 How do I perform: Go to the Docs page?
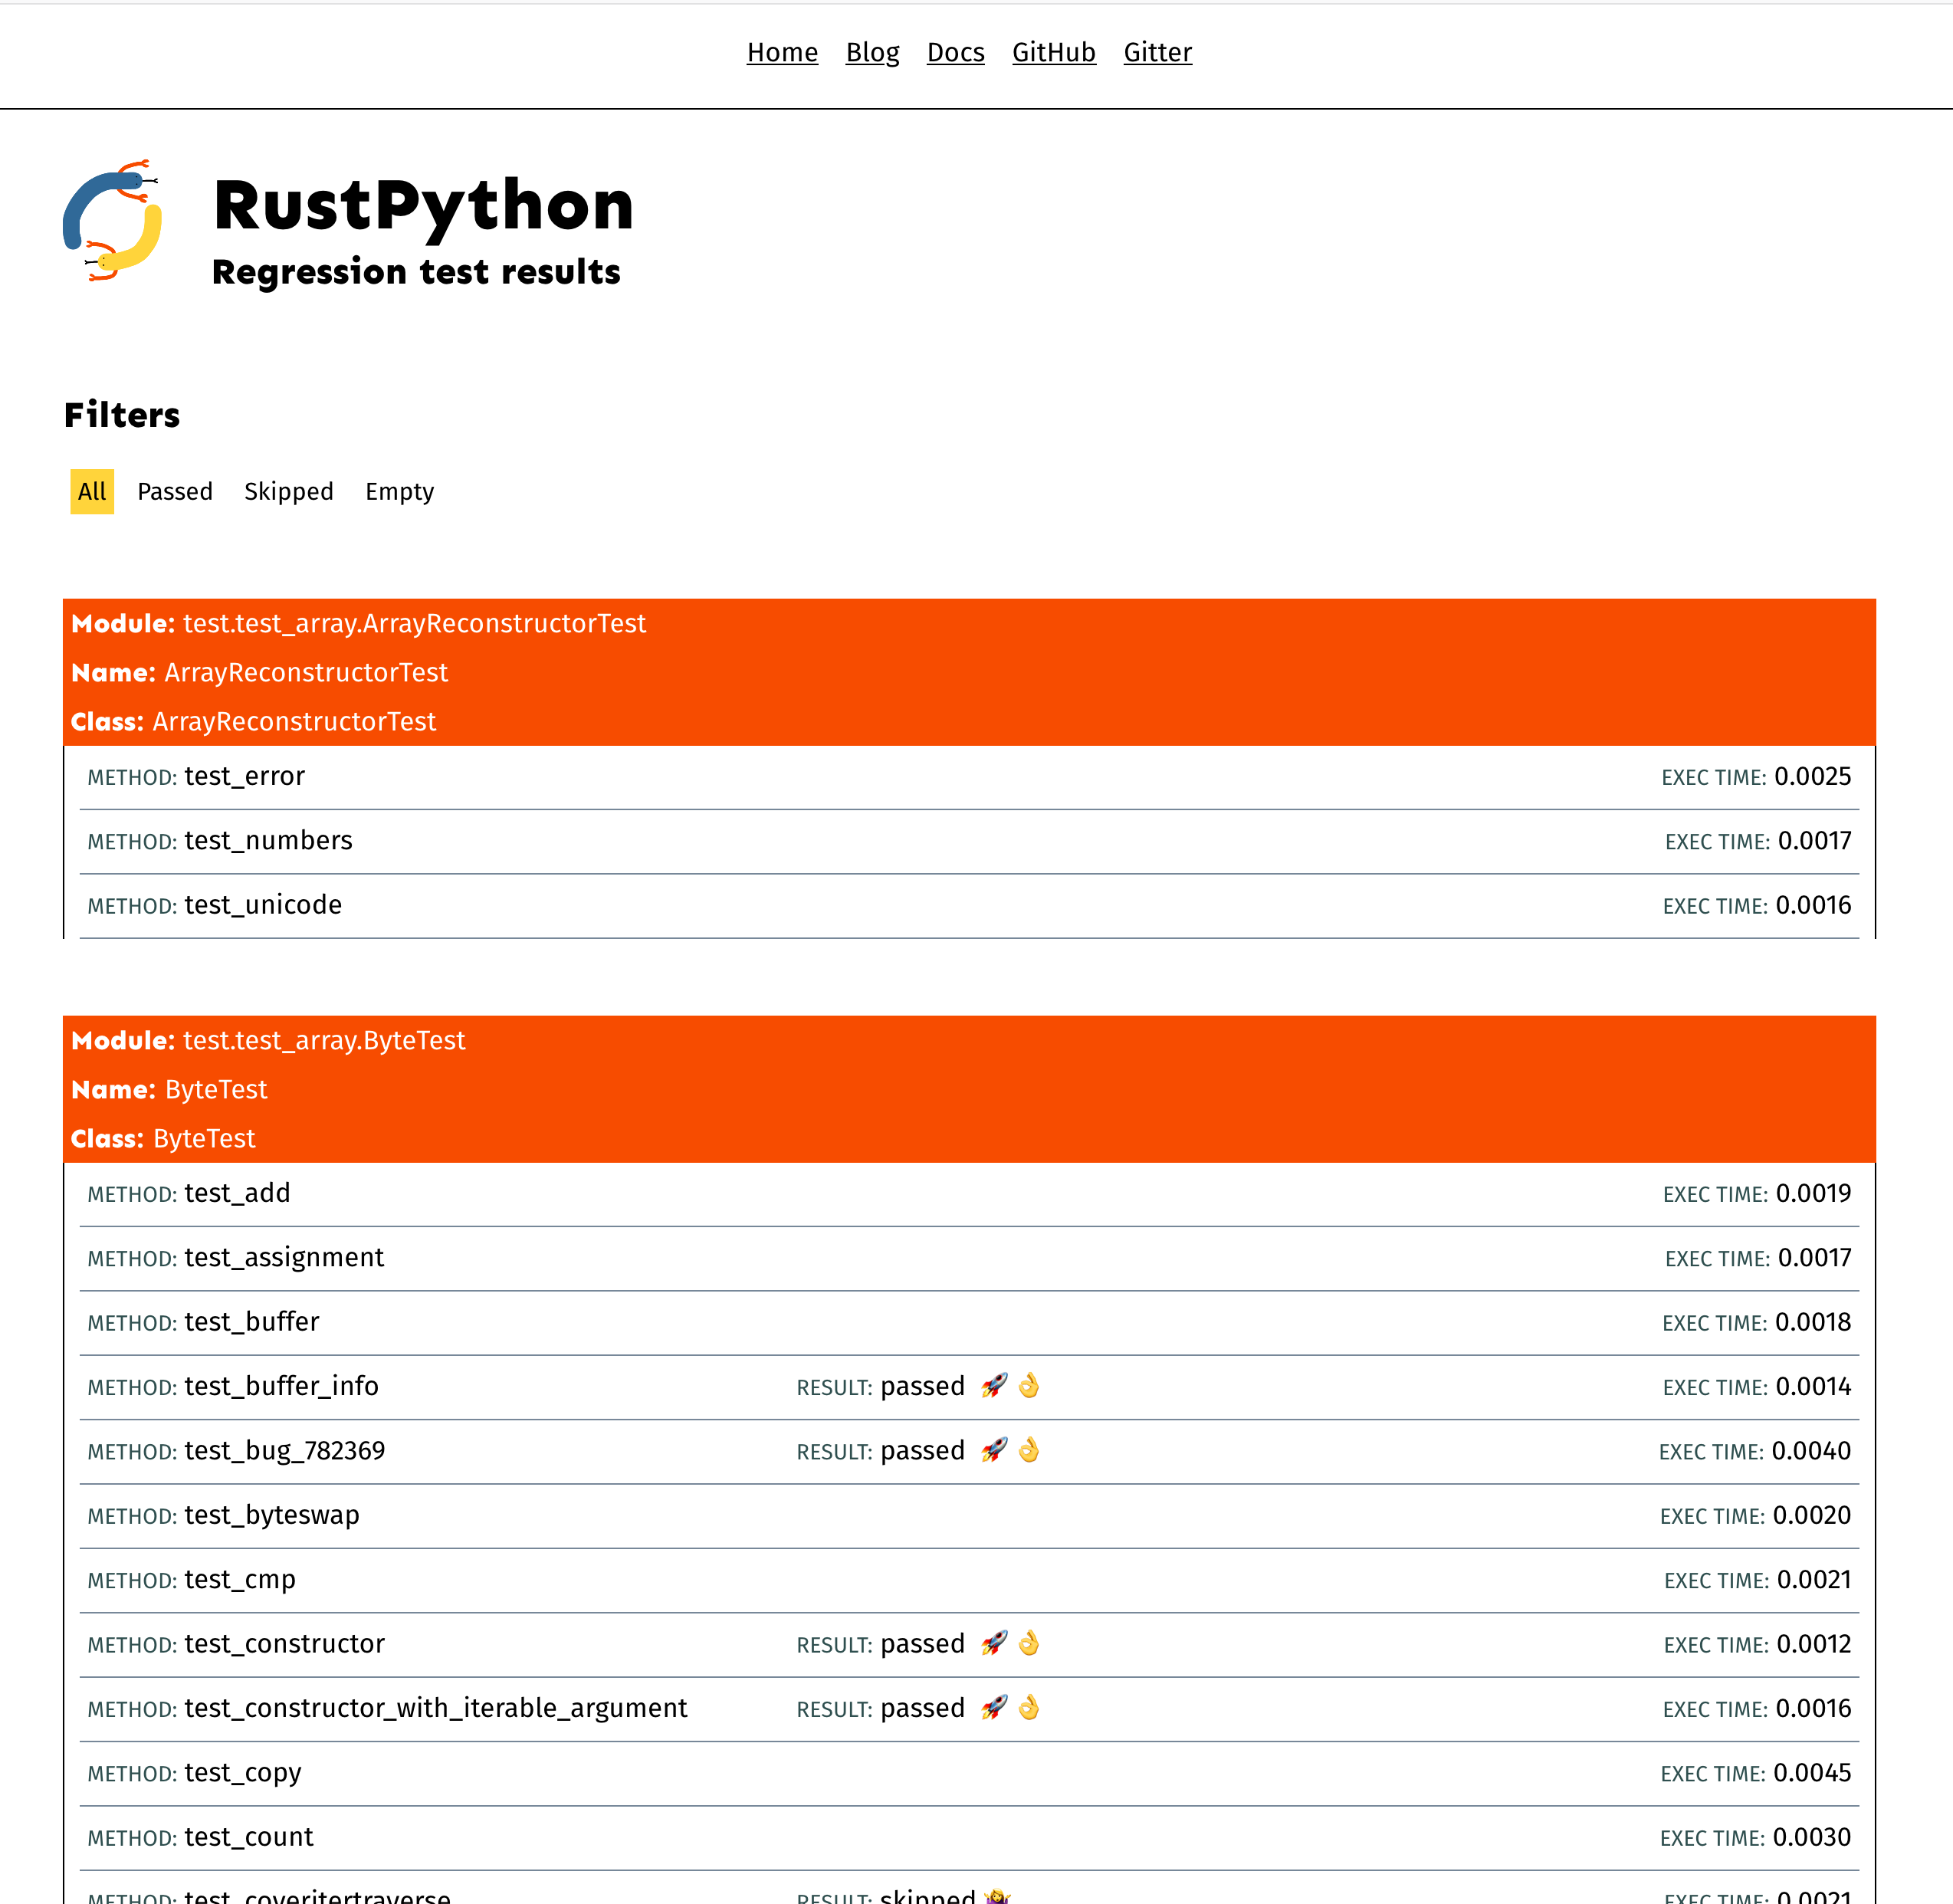pos(955,52)
